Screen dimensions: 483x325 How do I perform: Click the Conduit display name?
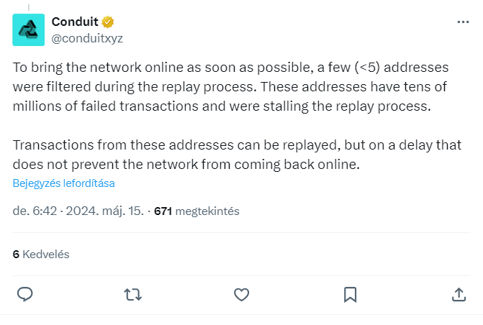coord(75,22)
